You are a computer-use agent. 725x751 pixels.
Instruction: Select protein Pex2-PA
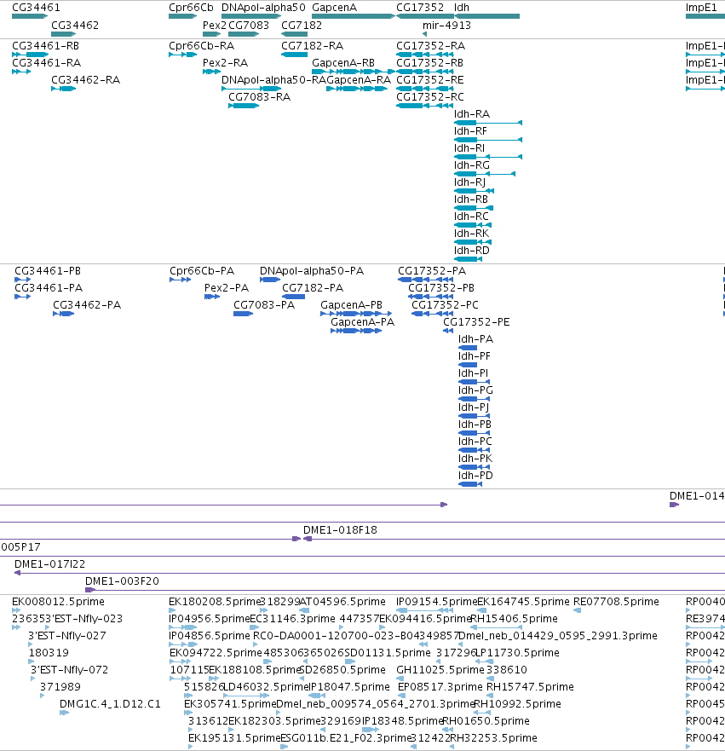(212, 297)
